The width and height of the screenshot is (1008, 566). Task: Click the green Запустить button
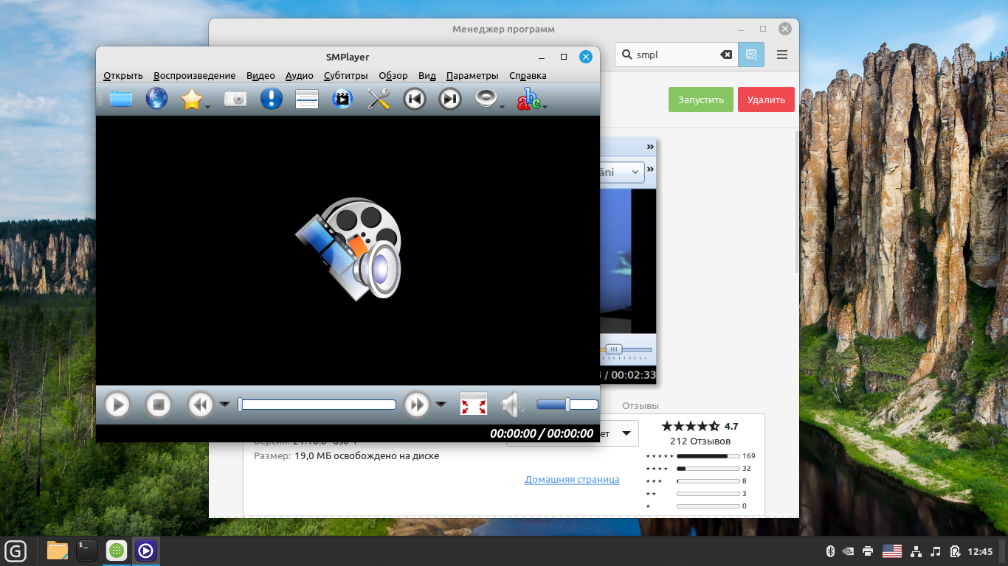click(x=701, y=99)
